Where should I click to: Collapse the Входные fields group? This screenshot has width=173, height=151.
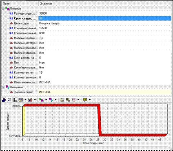click(3, 9)
